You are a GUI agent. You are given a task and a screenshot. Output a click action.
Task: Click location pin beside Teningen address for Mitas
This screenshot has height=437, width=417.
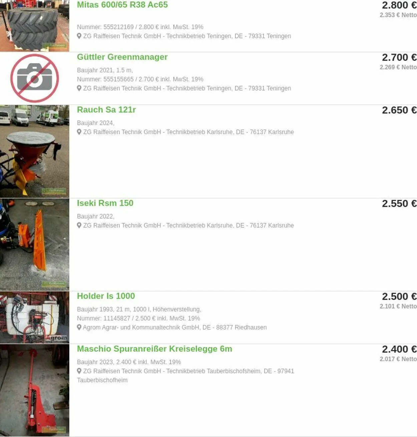pos(79,36)
